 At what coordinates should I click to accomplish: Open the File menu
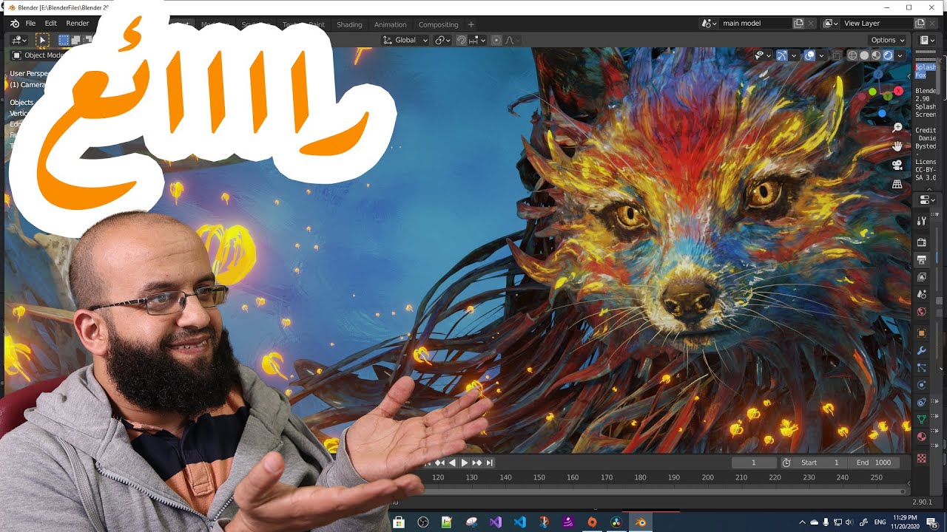tap(30, 24)
